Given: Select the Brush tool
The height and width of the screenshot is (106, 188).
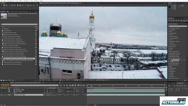Looking at the screenshot, I should tap(26, 5).
